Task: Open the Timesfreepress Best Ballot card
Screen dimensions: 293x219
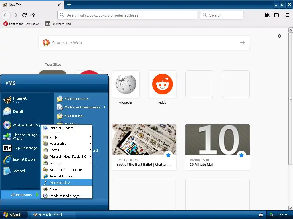Action: [x=144, y=147]
